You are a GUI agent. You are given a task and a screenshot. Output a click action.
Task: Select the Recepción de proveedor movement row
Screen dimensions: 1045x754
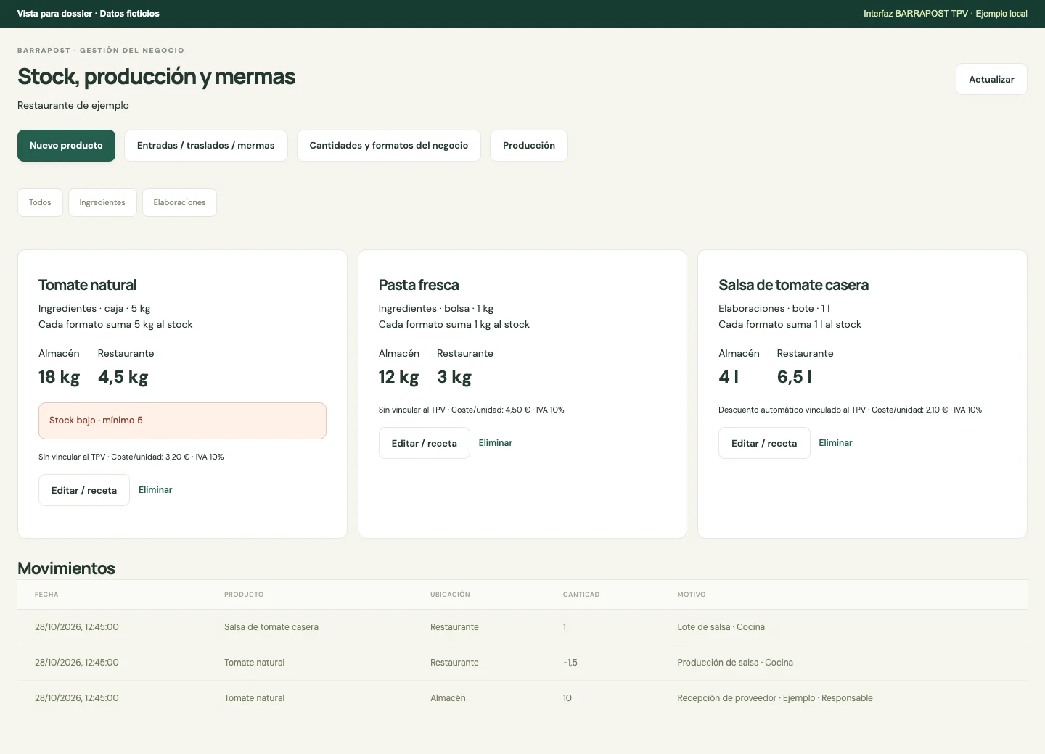pyautogui.click(x=522, y=698)
